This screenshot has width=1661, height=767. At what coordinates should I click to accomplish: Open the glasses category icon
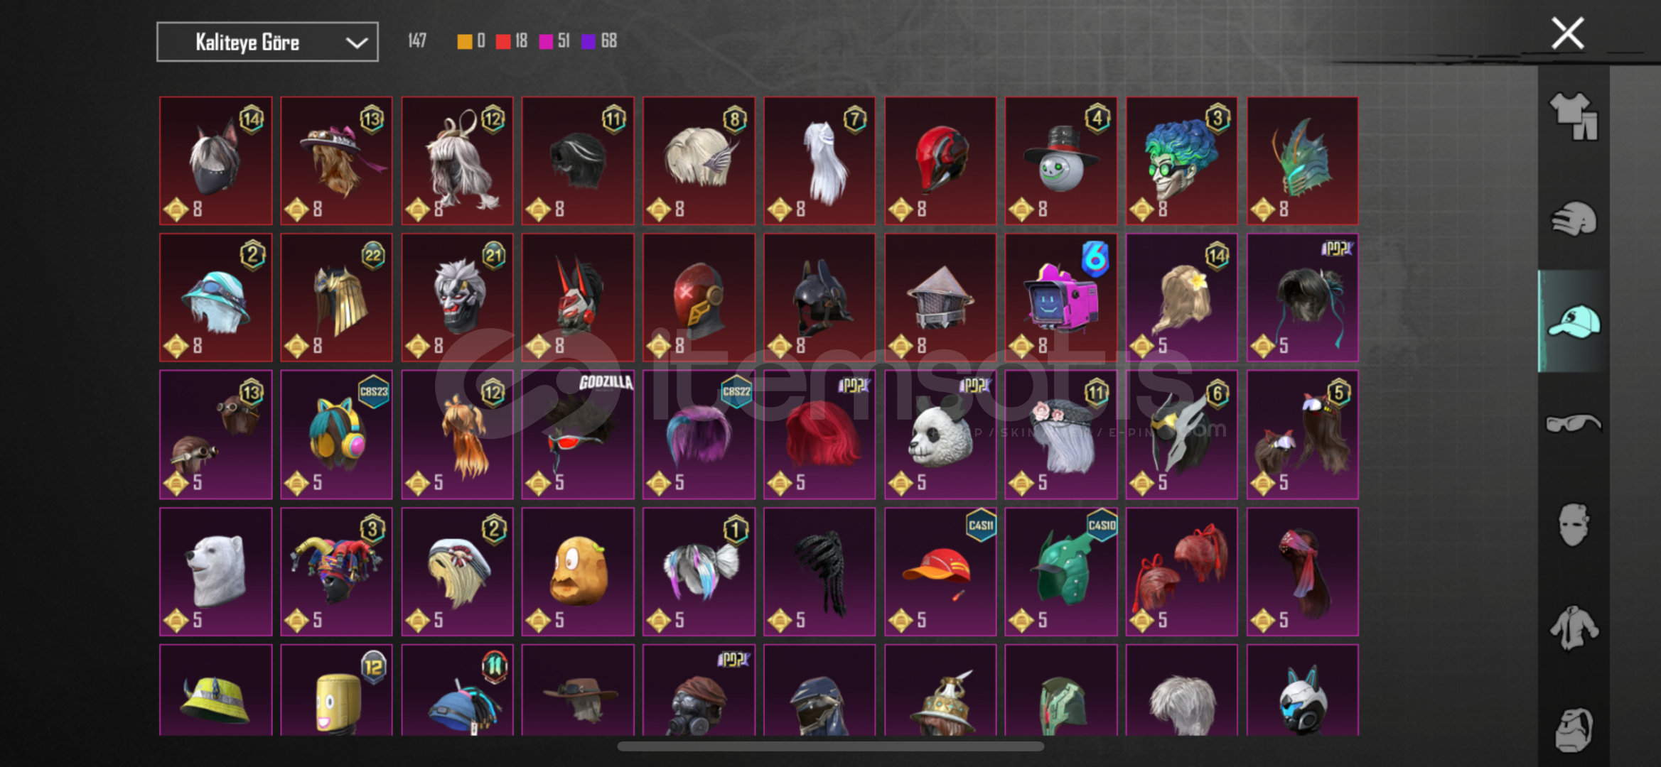point(1573,423)
